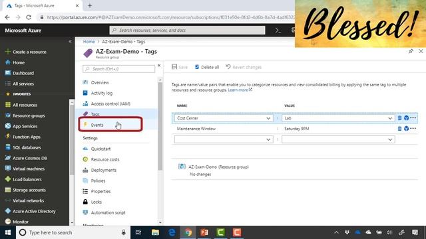This screenshot has height=239, width=426.
Task: Open Azure Active Directory favorite
Action: (x=34, y=211)
